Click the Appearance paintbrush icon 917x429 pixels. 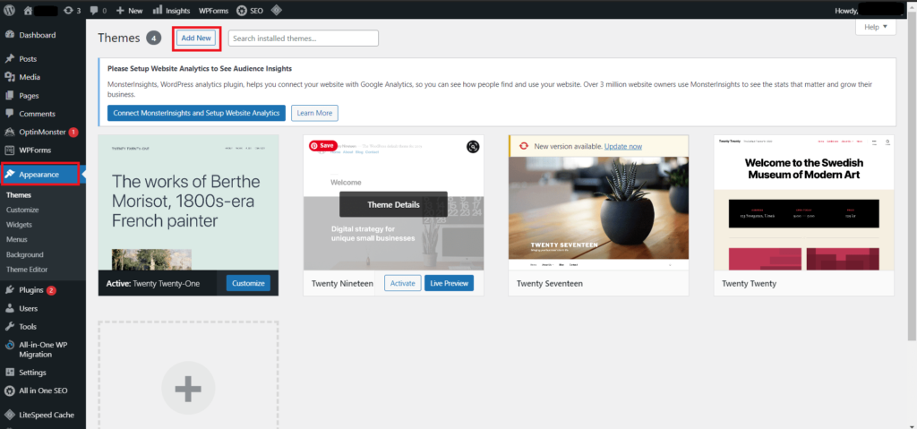[x=9, y=174]
